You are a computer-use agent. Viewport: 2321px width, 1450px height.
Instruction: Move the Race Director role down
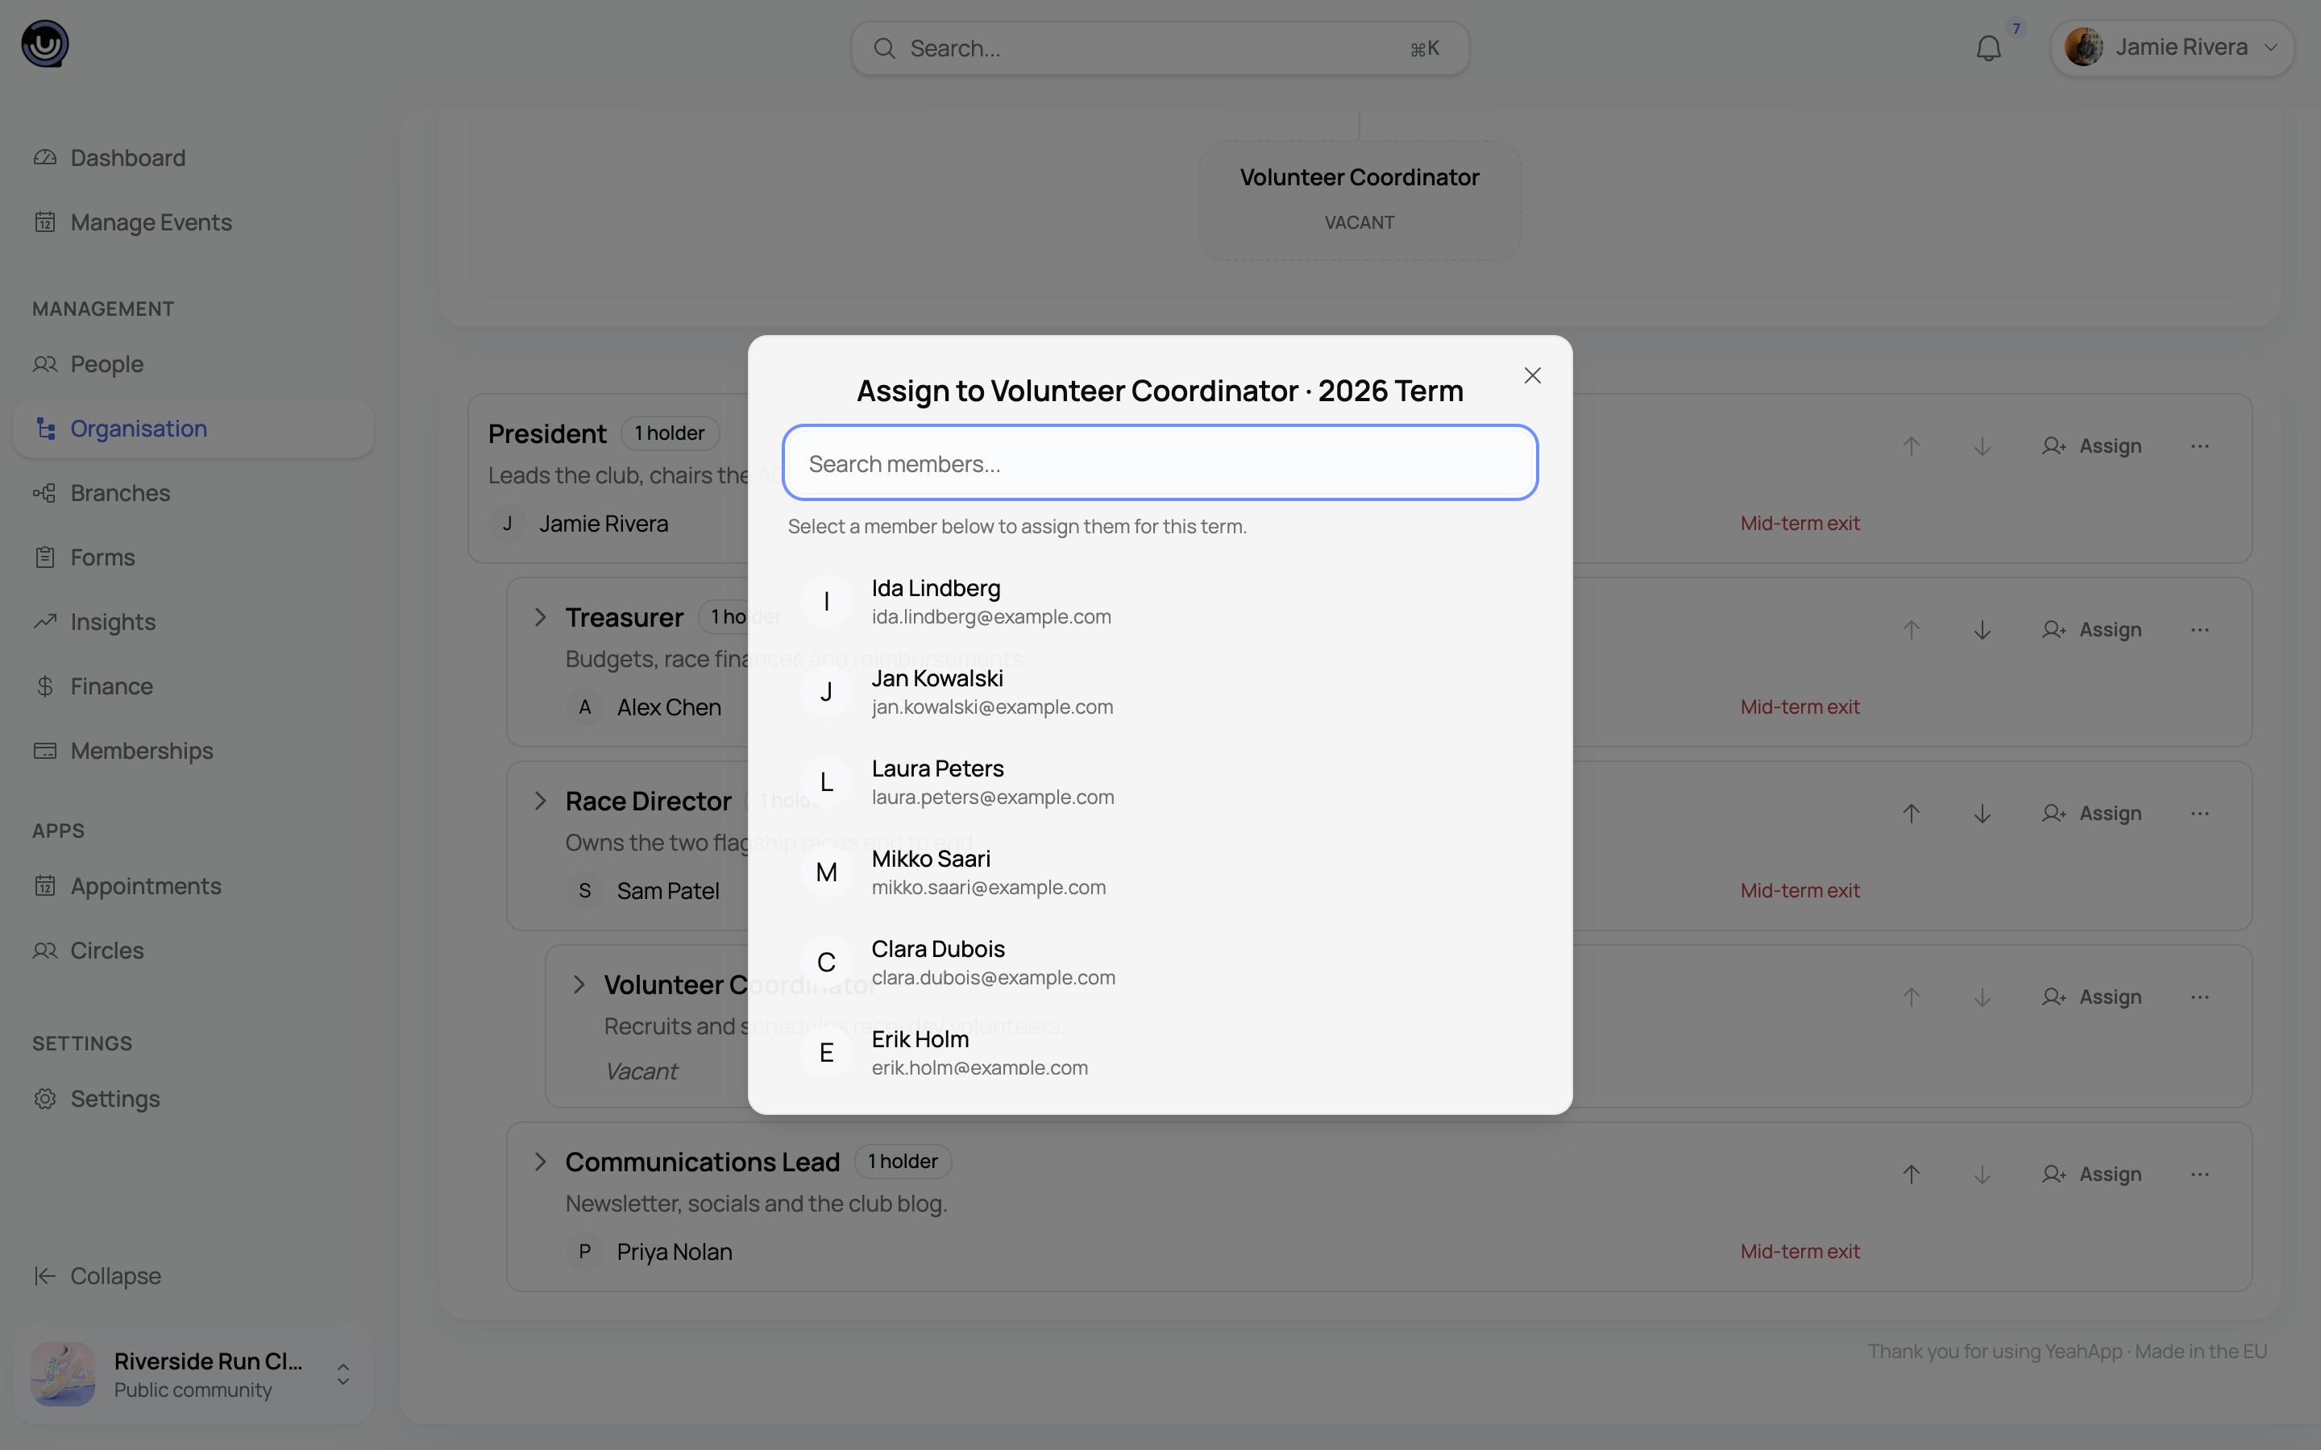1983,814
